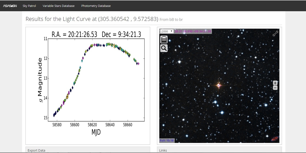This screenshot has height=153, width=306.
Task: Open the Aladin layers stack icon
Action: tap(163, 39)
